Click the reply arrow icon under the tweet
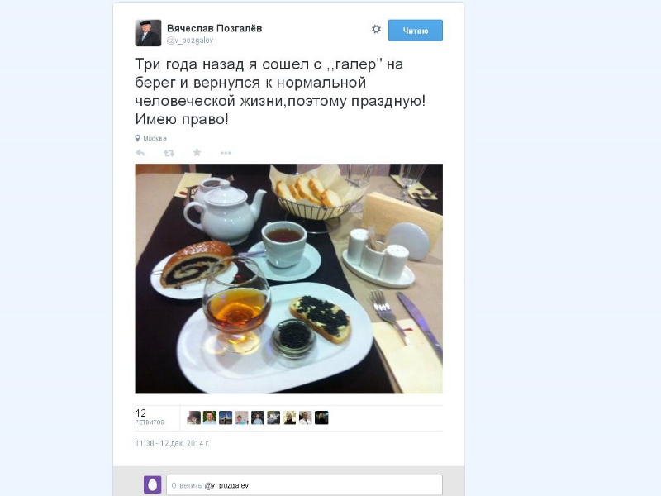Viewport: 661px width, 496px height. coord(140,153)
